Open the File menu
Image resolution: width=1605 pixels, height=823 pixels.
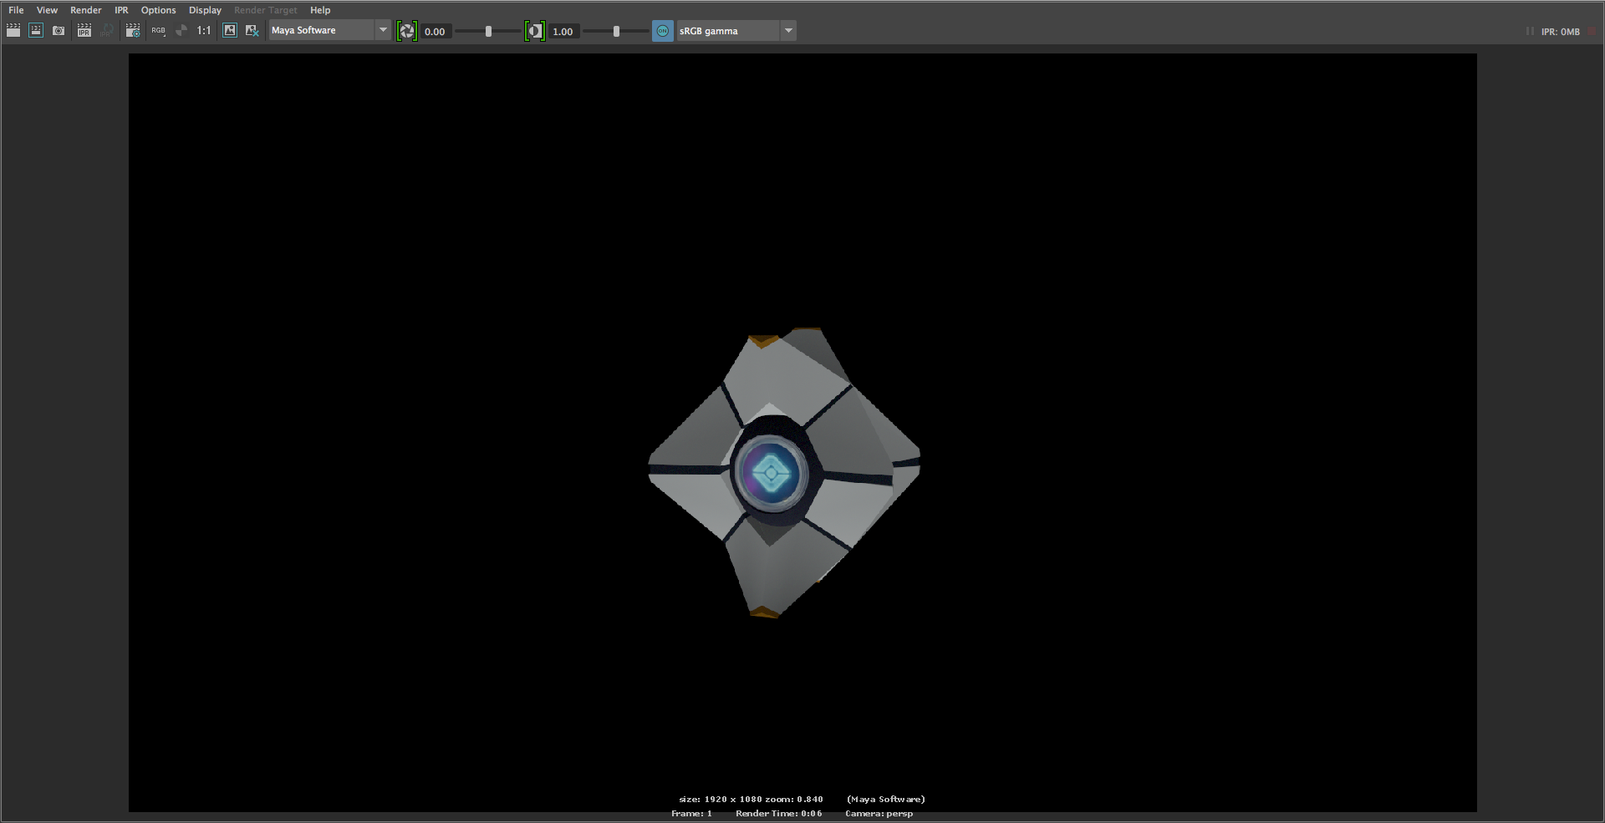(x=16, y=10)
